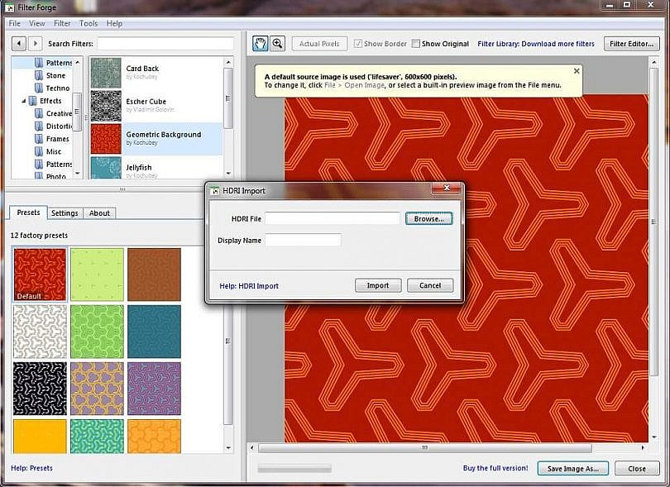This screenshot has height=487, width=670.
Task: Cancel the HDRI Import dialog
Action: tap(430, 285)
